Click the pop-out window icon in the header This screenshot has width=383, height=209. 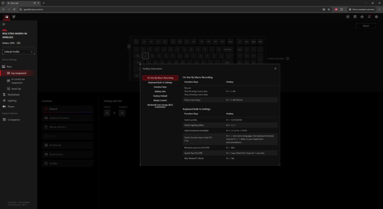(355, 17)
